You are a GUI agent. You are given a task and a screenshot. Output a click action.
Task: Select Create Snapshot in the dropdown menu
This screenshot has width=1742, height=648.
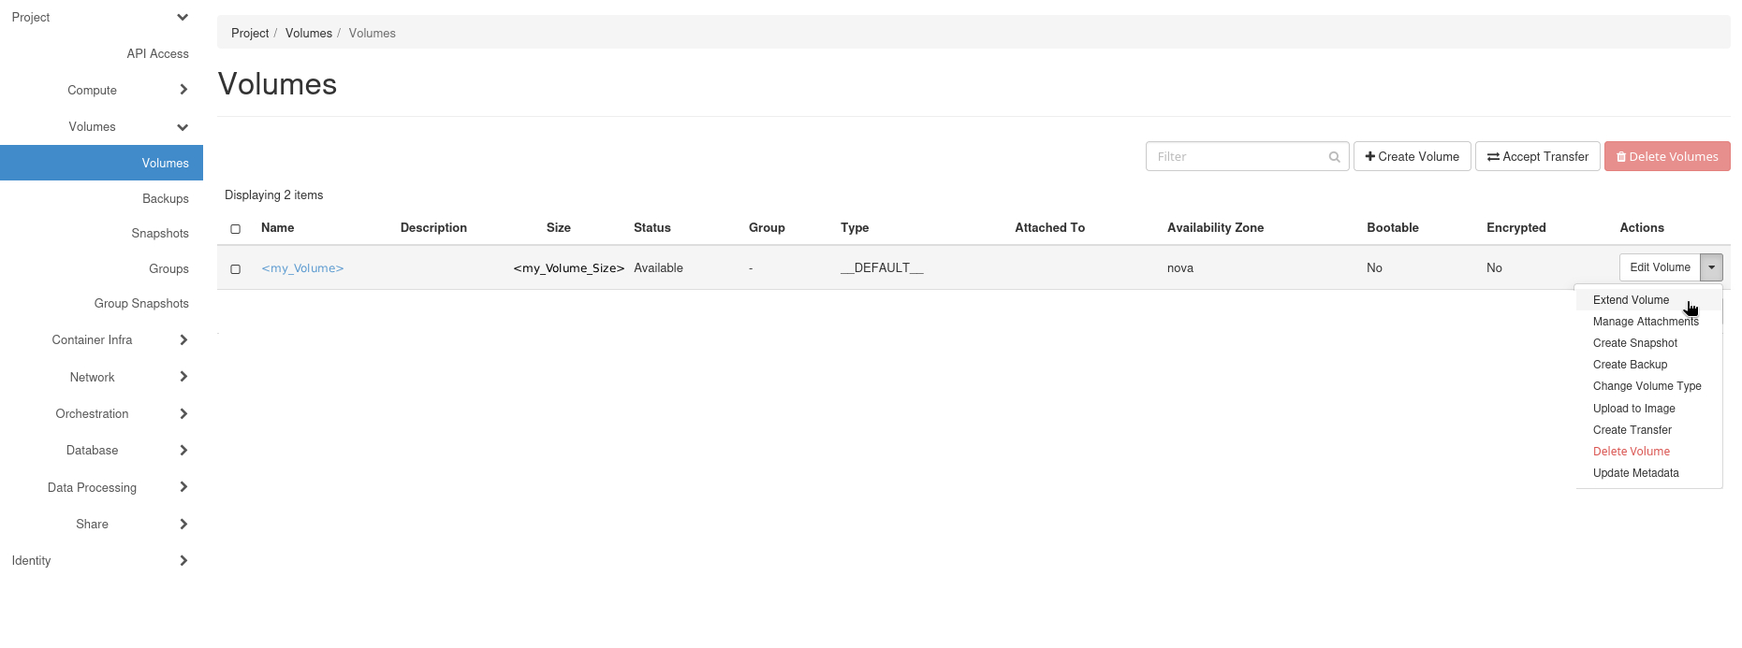tap(1634, 343)
